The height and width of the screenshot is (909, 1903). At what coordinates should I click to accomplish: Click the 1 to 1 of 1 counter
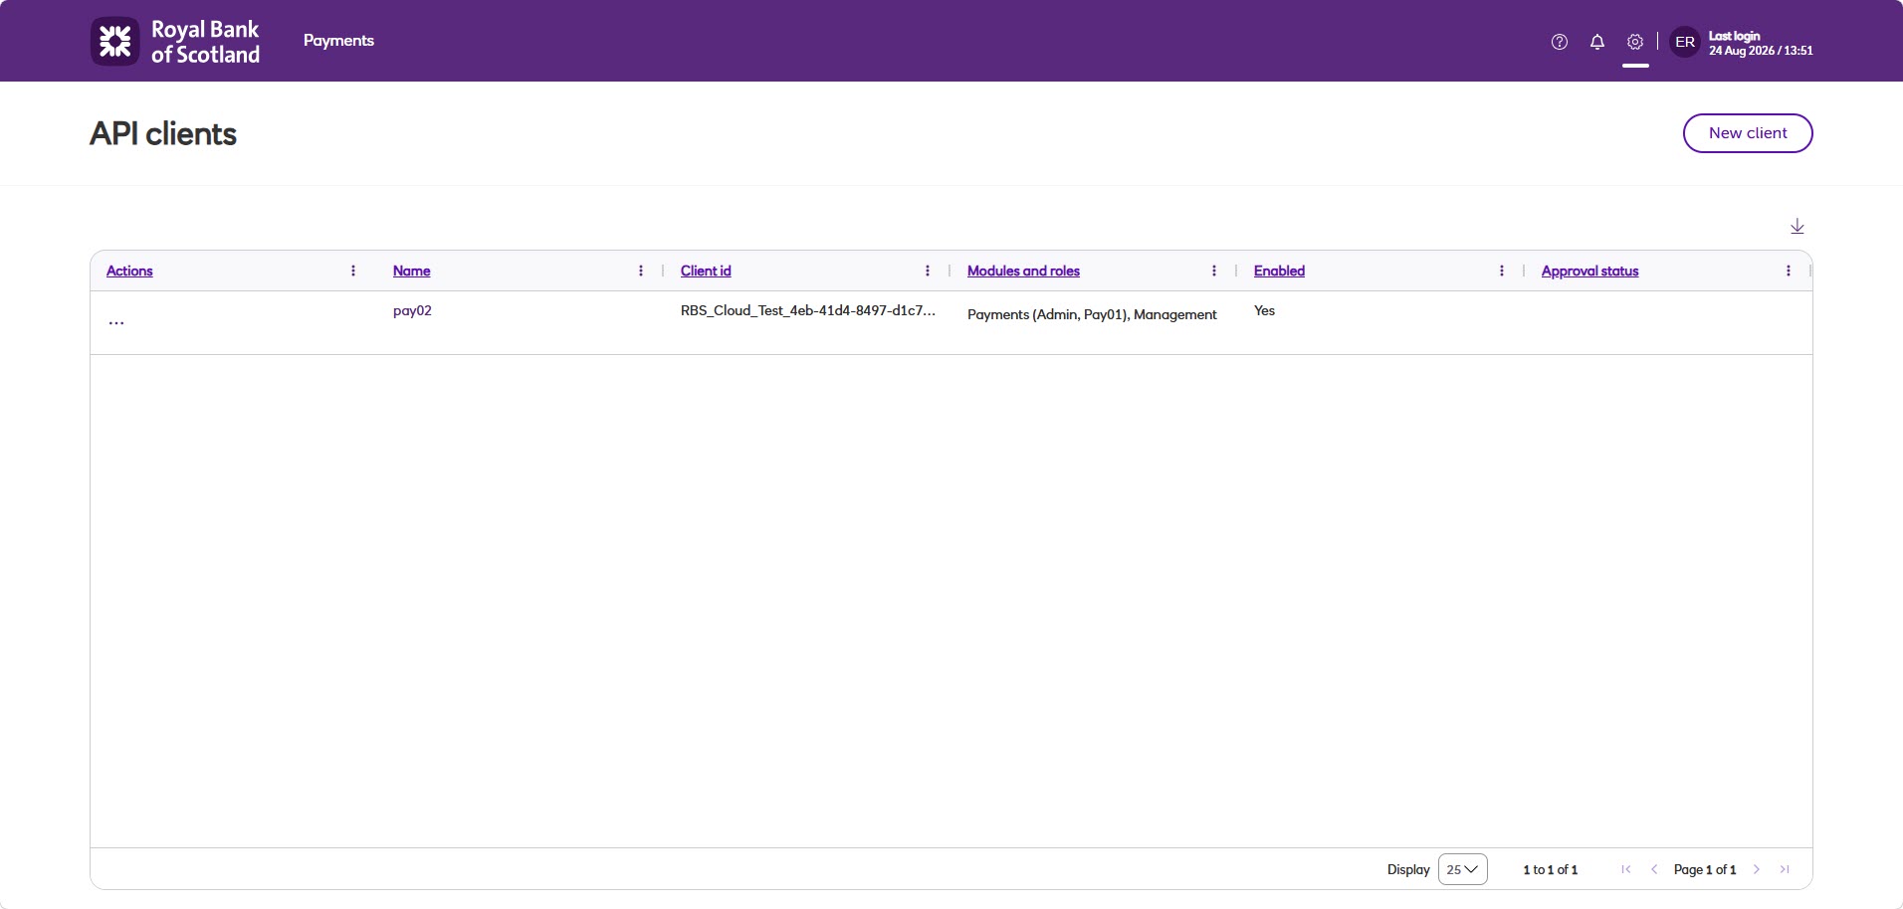tap(1550, 869)
